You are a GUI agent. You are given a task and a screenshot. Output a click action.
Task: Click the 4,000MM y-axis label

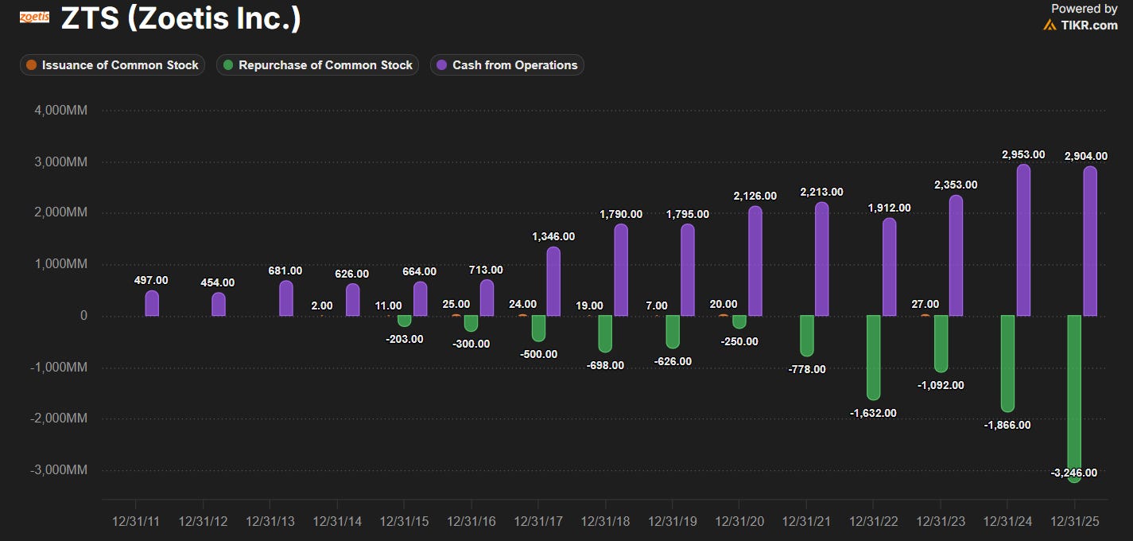(x=60, y=111)
